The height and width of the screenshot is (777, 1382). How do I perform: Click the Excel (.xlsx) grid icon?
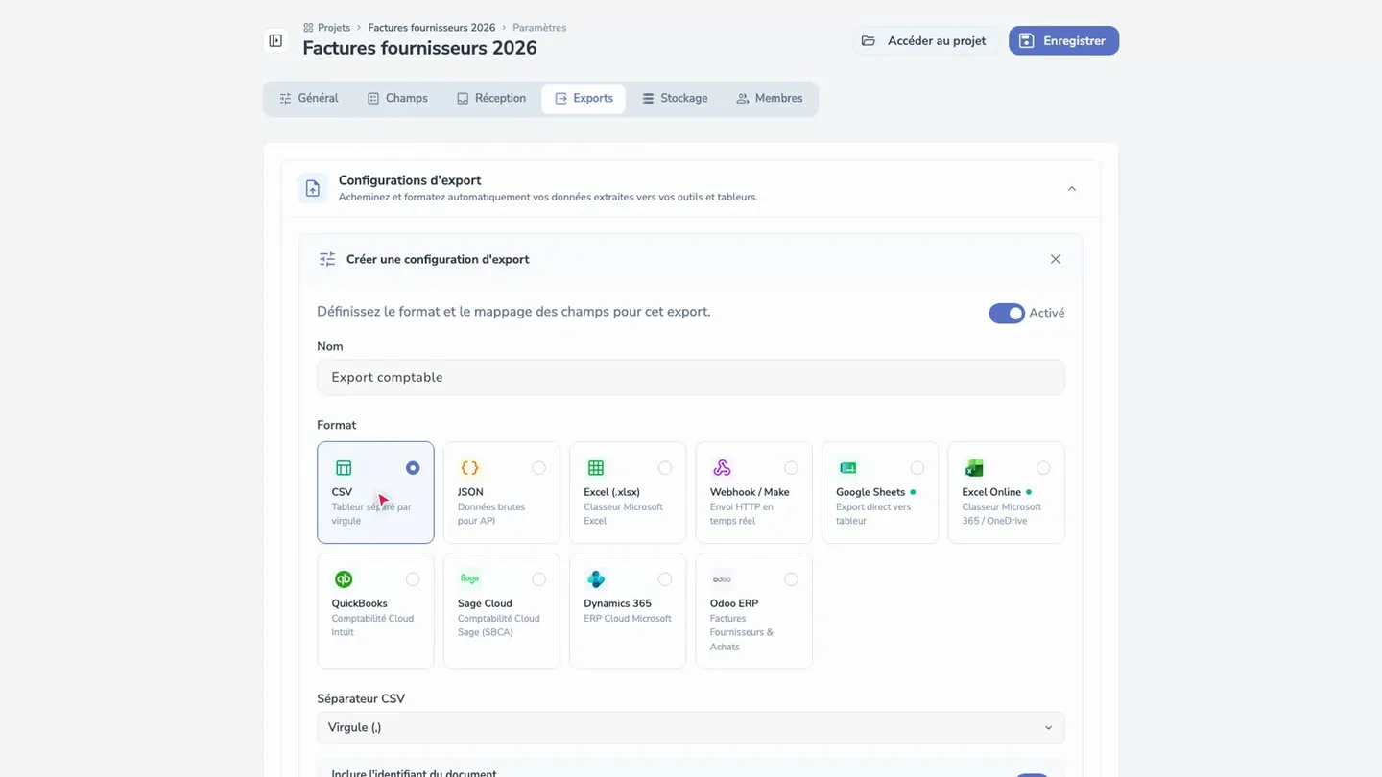point(596,468)
